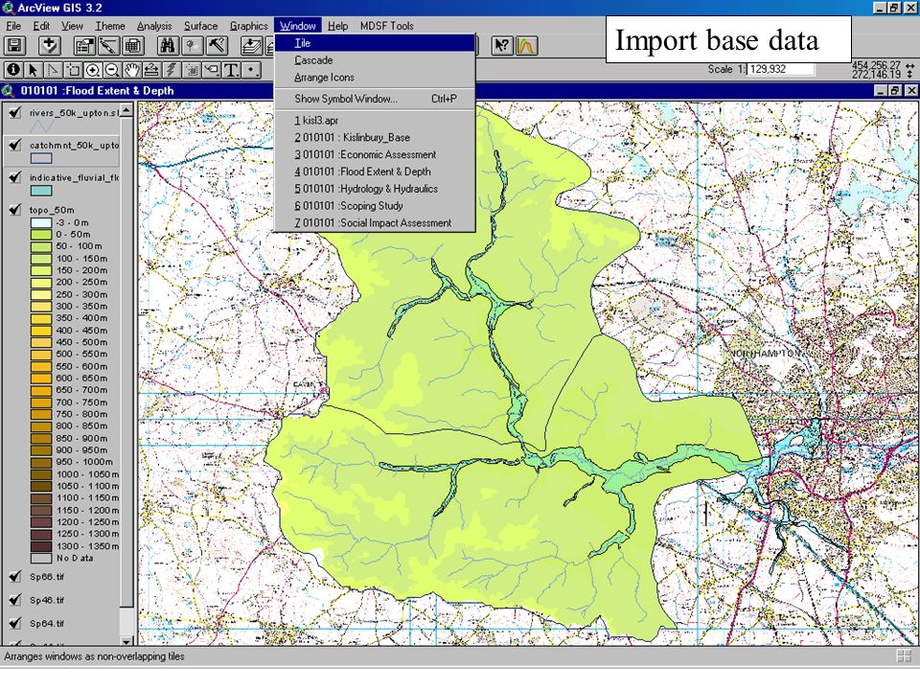Image resolution: width=920 pixels, height=690 pixels.
Task: Select the Draw Point tool
Action: [252, 70]
